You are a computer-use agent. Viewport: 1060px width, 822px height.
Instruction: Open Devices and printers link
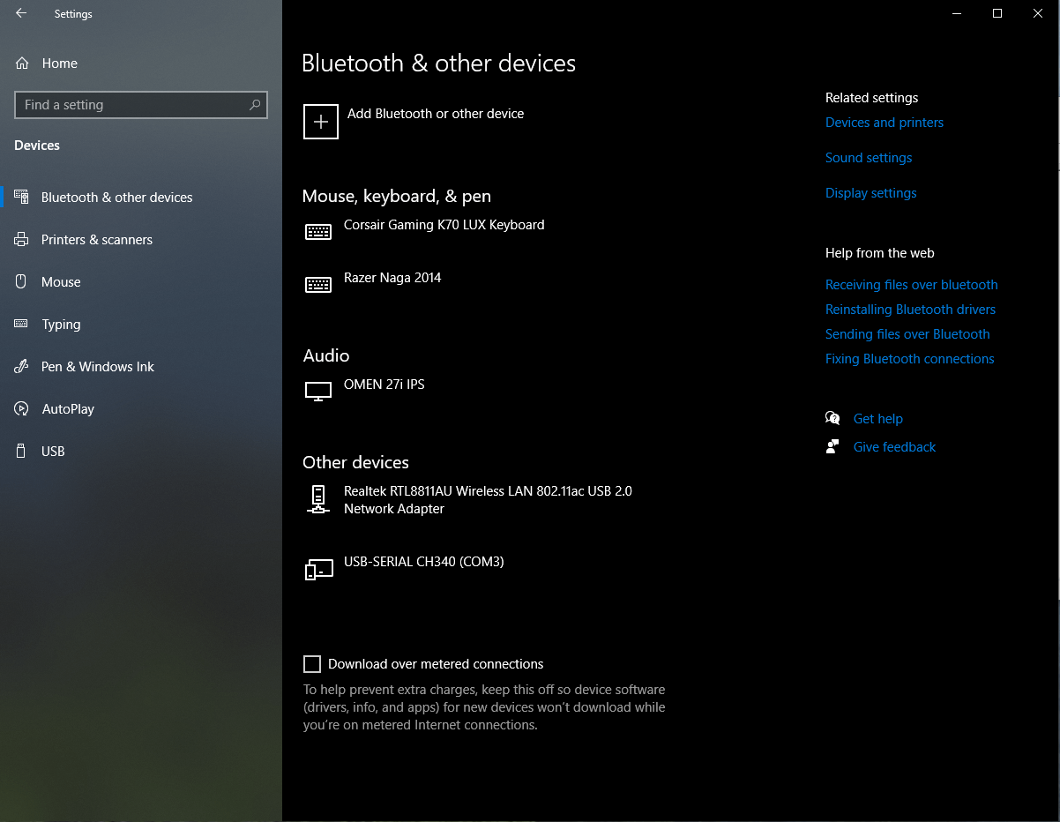click(x=885, y=122)
